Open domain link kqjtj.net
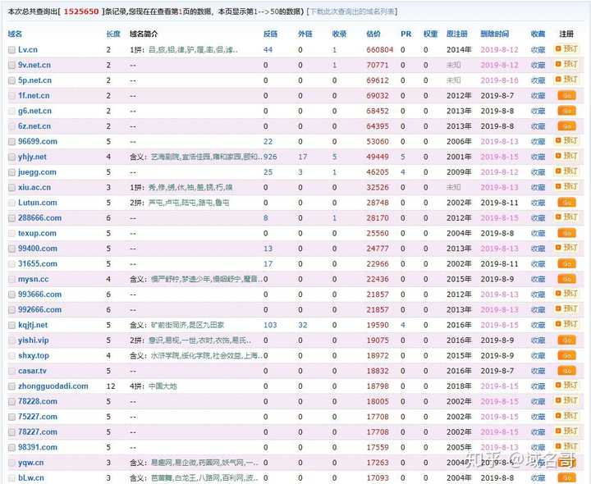 click(33, 325)
